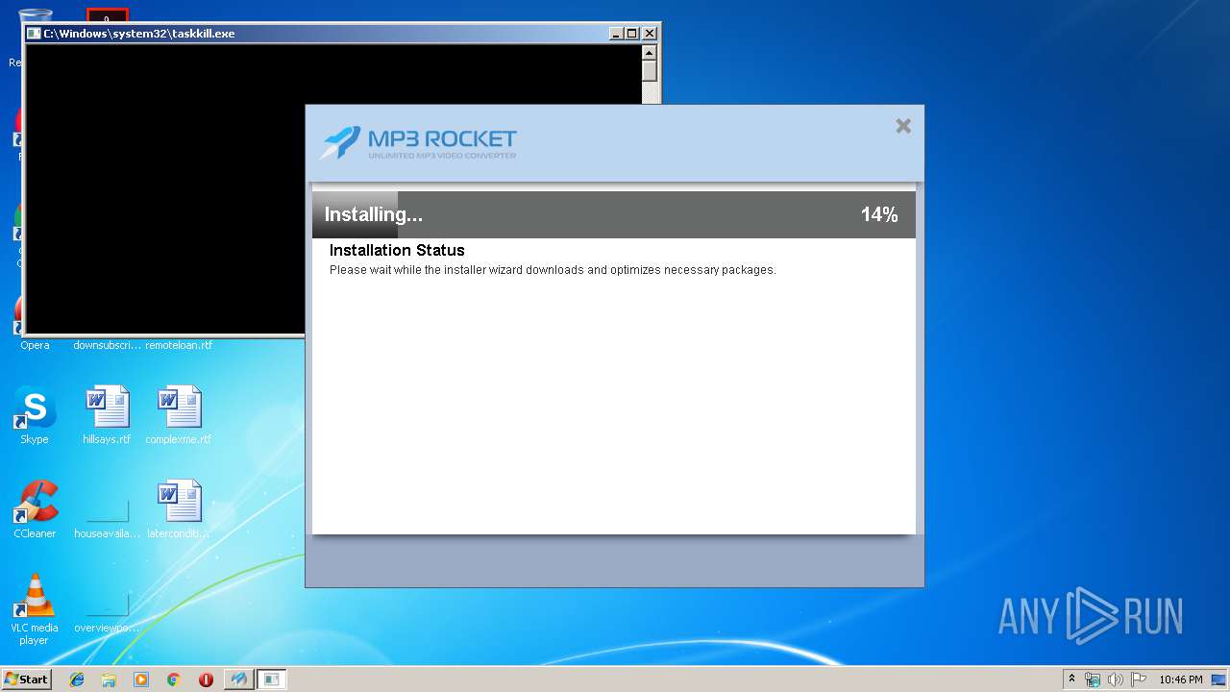This screenshot has height=692, width=1230.
Task: Open VLC media player shortcut
Action: 35,609
